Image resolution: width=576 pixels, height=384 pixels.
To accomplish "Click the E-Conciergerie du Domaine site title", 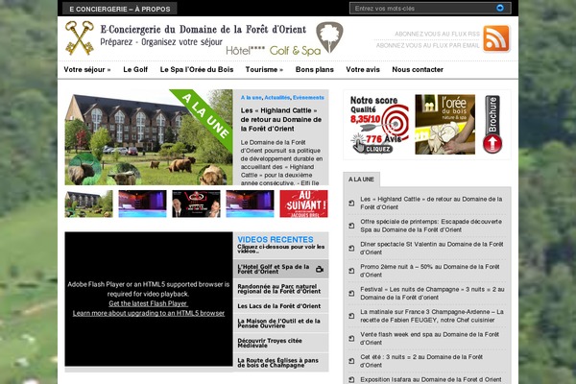I will (204, 30).
